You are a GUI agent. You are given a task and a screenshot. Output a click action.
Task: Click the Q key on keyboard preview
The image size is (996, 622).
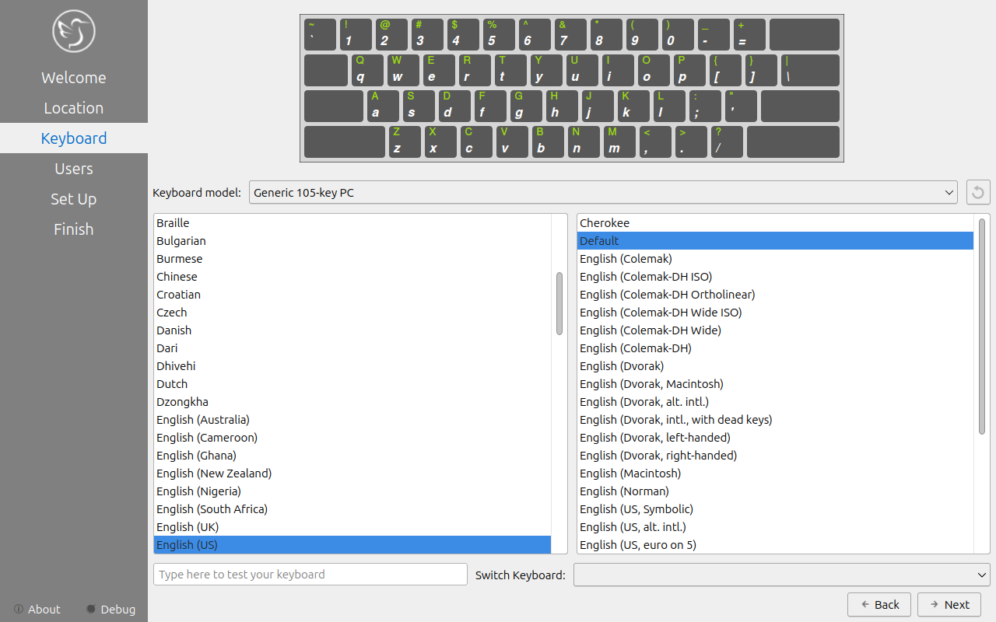[366, 70]
